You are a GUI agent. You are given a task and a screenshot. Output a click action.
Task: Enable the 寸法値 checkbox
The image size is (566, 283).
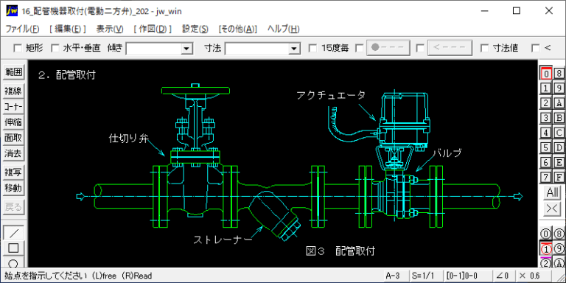(485, 48)
